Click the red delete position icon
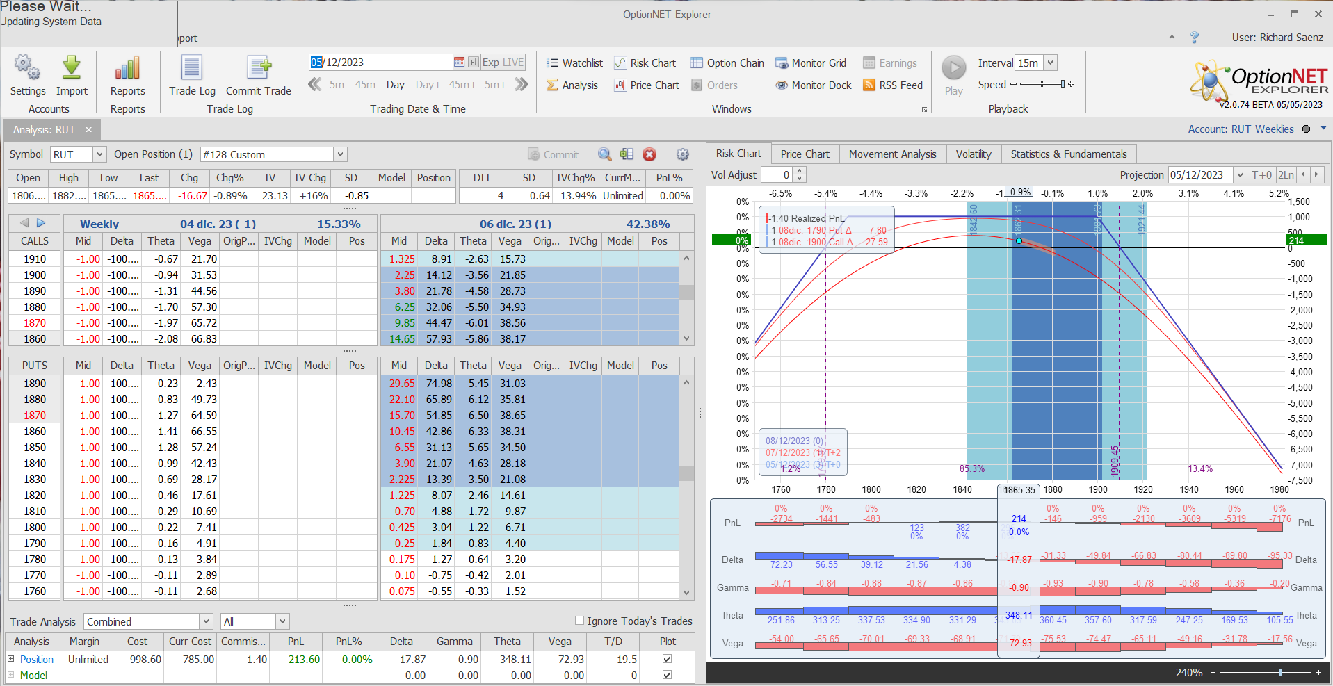 649,154
